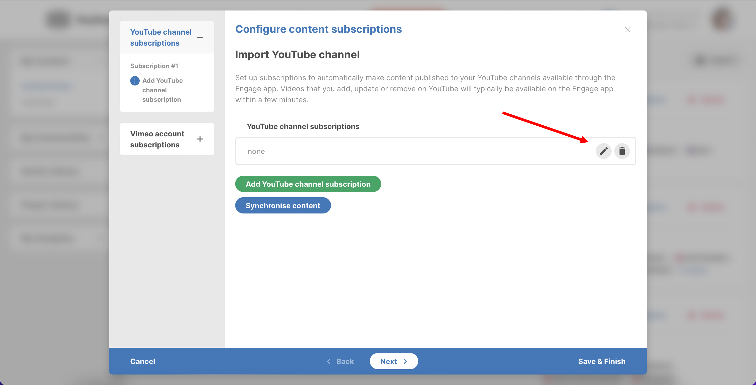
Task: Click Save & Finish
Action: coord(602,361)
